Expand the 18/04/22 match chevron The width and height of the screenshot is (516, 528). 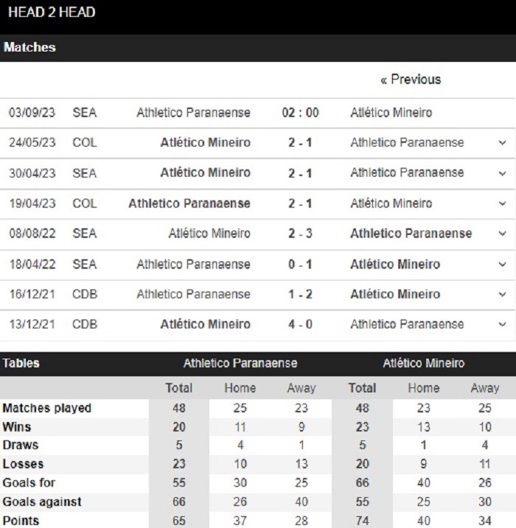(502, 264)
